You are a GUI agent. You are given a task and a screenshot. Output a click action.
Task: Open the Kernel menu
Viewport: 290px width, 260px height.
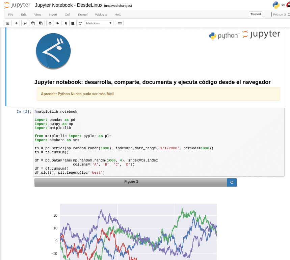coord(82,14)
